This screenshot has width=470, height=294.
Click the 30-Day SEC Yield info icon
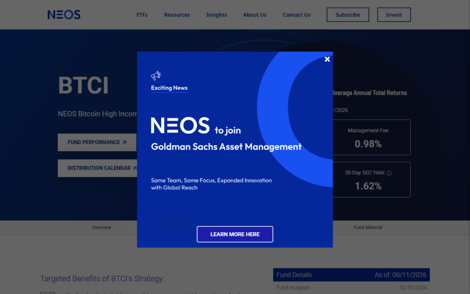click(389, 173)
